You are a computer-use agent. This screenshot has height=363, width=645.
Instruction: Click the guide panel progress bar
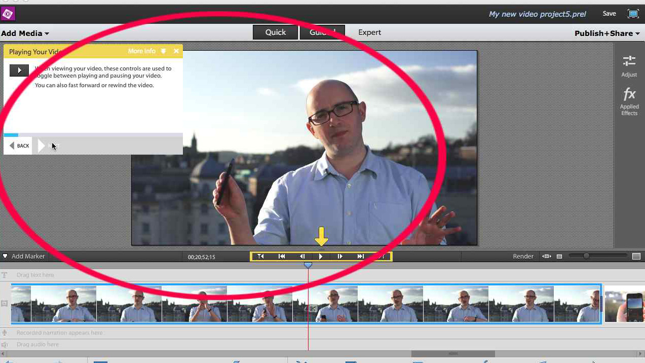click(93, 135)
